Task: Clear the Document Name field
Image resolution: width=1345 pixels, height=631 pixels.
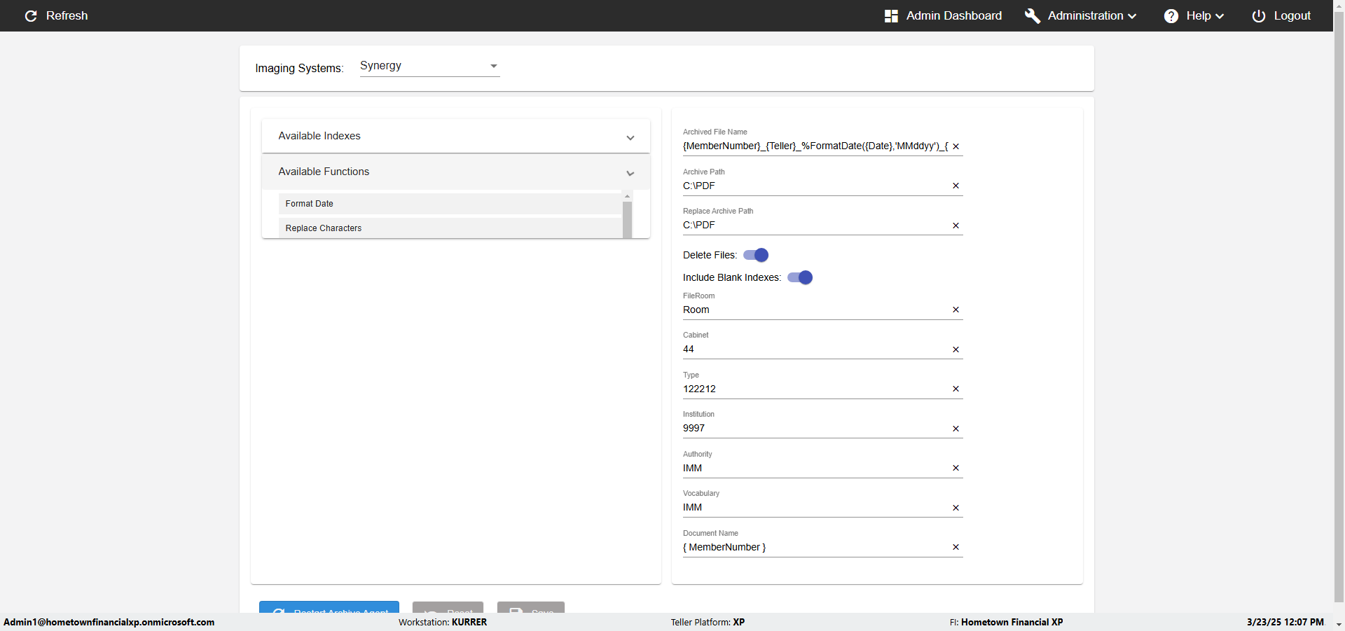Action: tap(956, 547)
